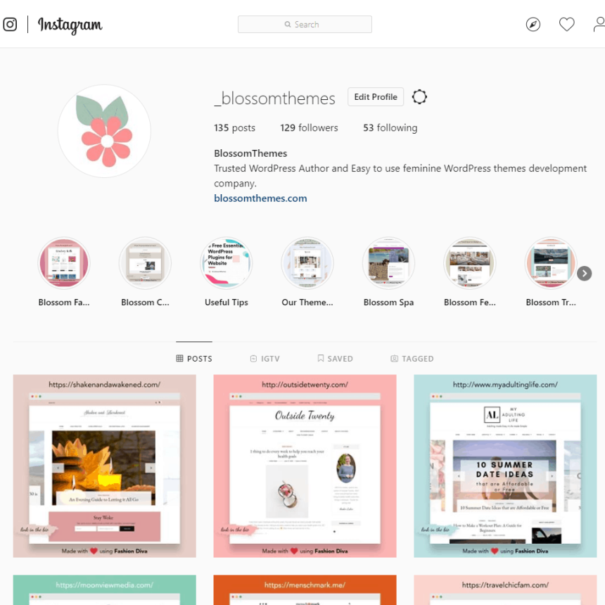Click the Instagram wordmark logo
The width and height of the screenshot is (605, 605).
coord(70,25)
